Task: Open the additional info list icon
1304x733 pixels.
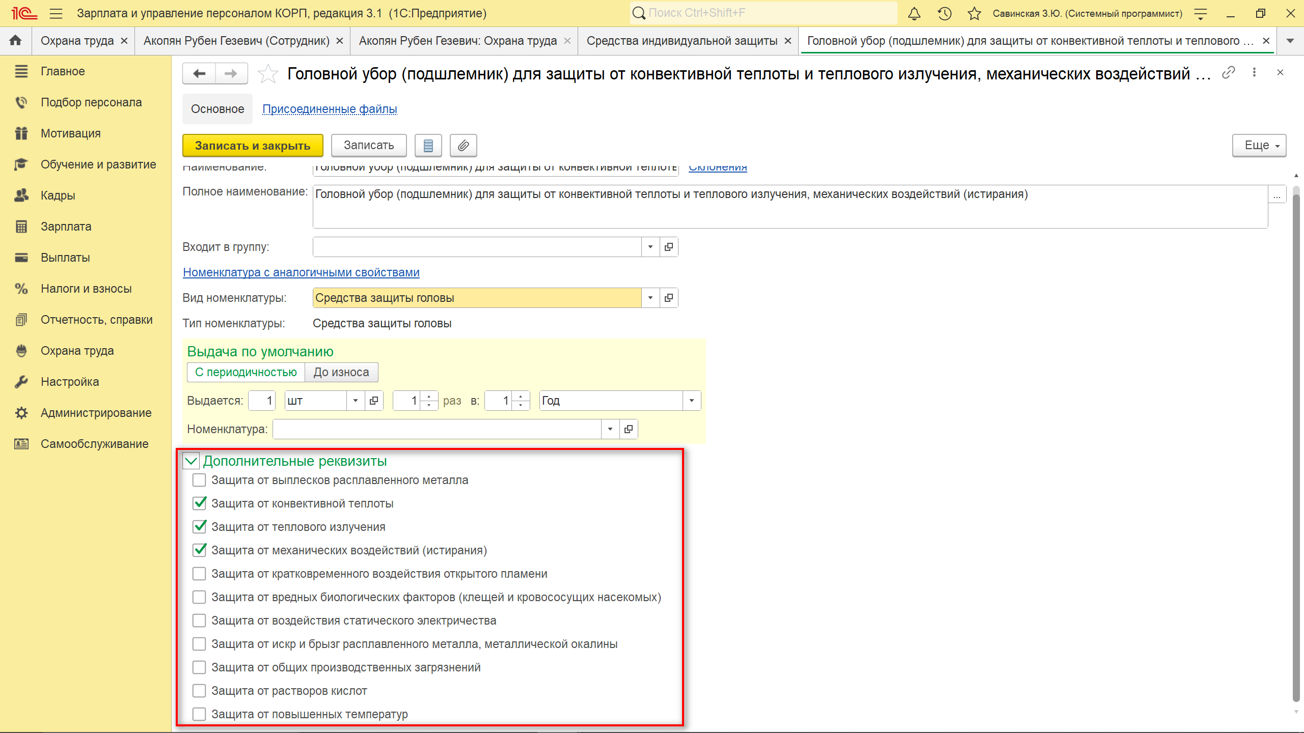Action: (428, 146)
